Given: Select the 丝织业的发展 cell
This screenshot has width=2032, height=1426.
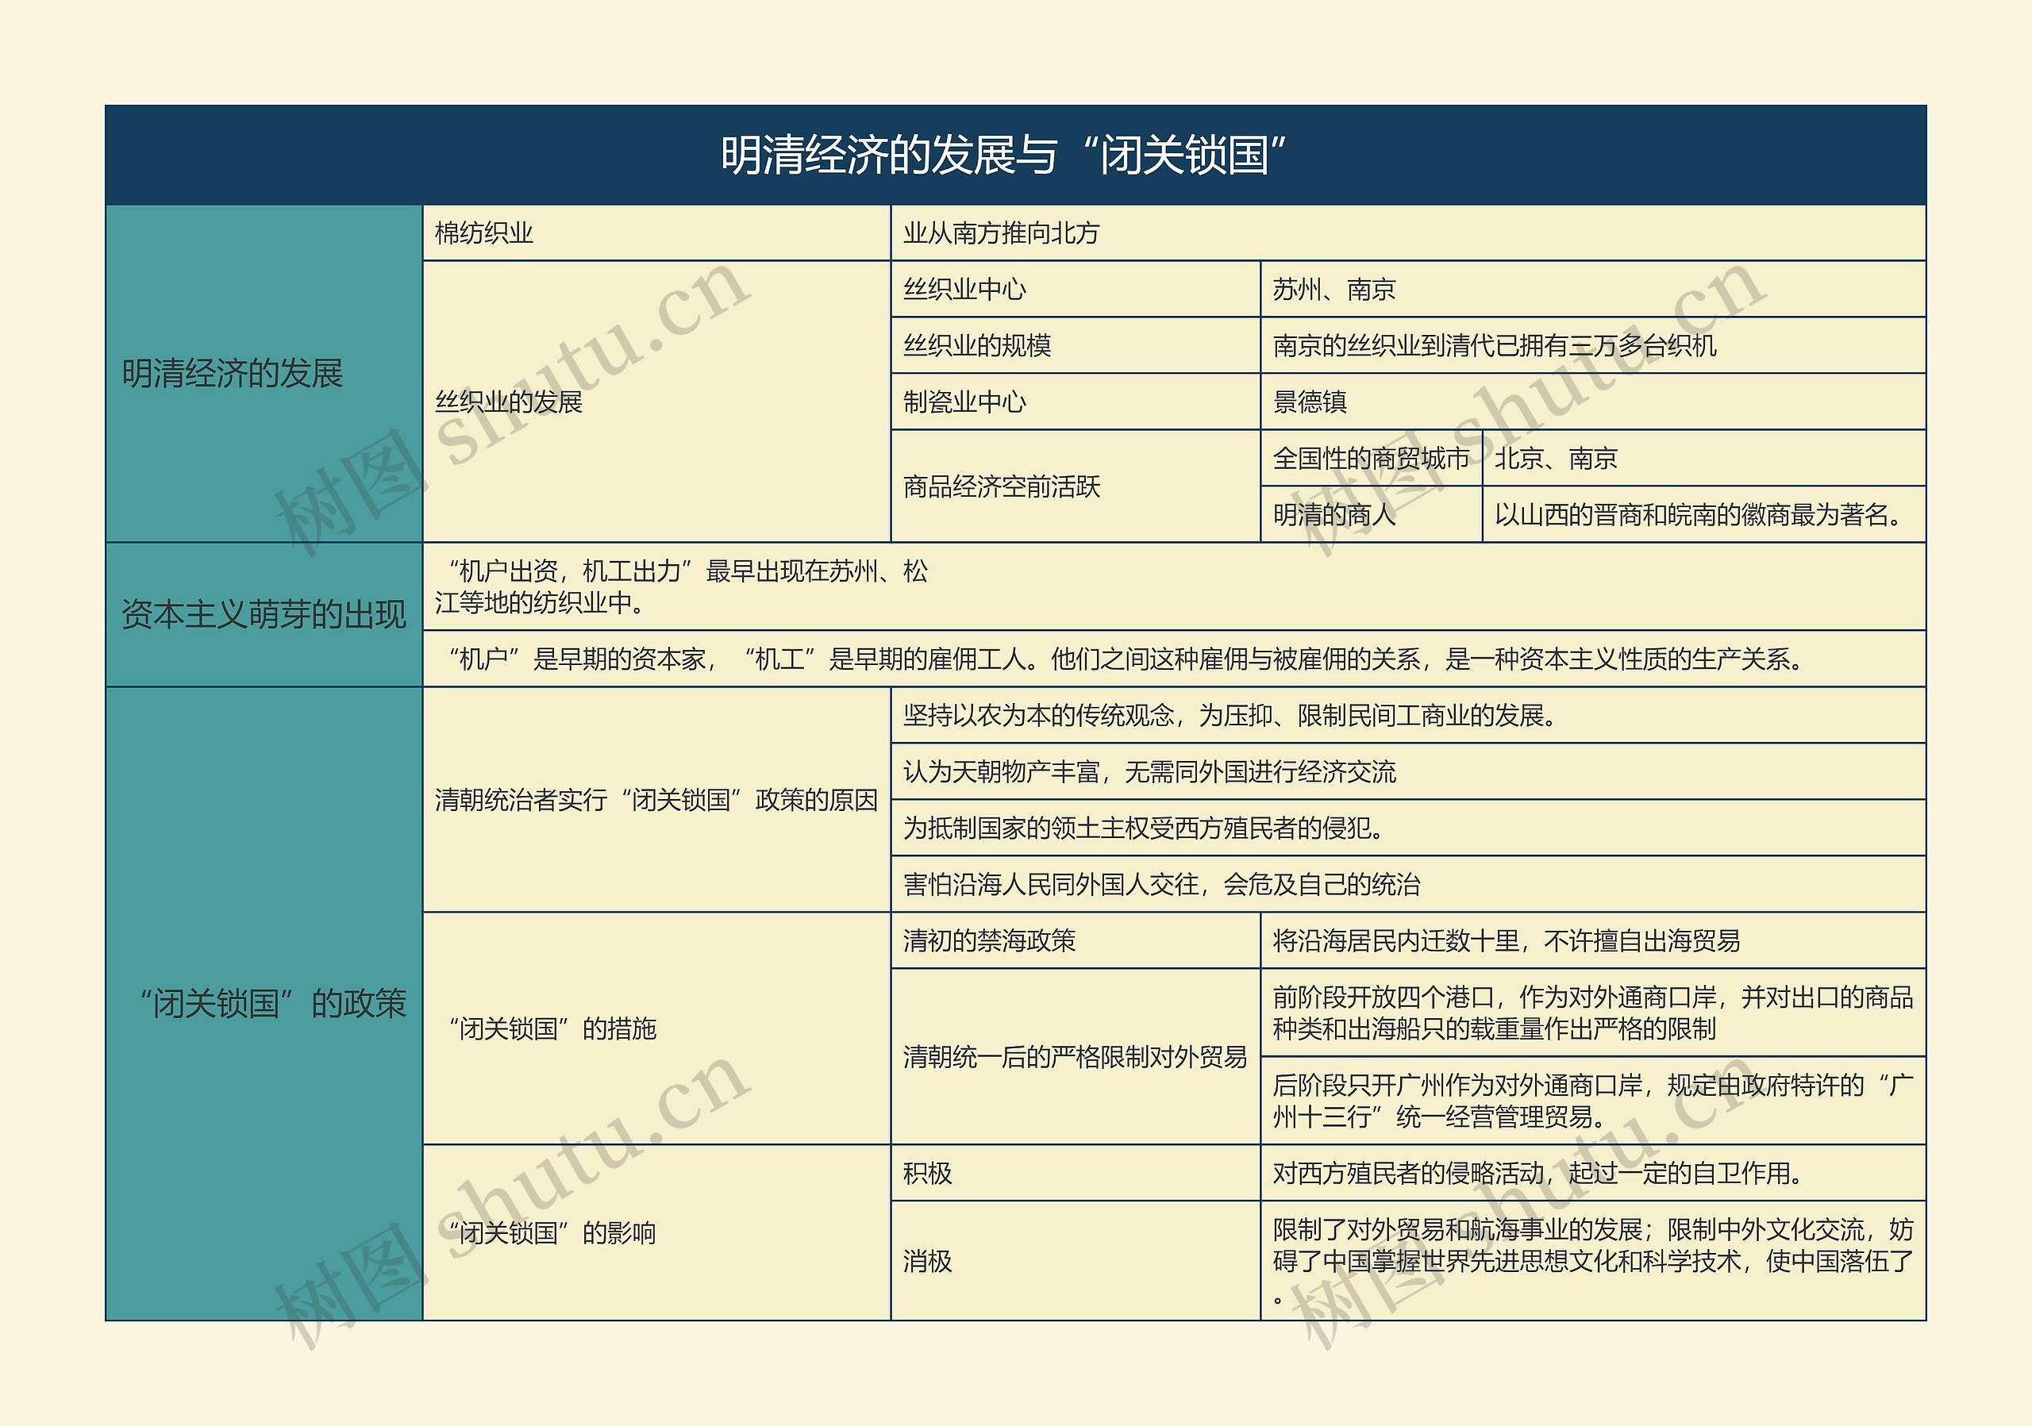Looking at the screenshot, I should tap(656, 402).
